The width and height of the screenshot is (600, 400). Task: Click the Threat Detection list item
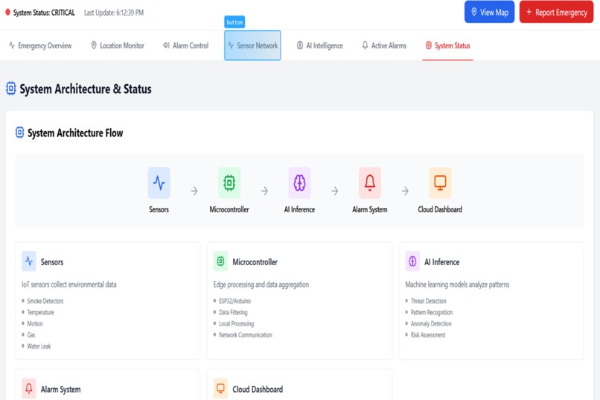pyautogui.click(x=426, y=301)
